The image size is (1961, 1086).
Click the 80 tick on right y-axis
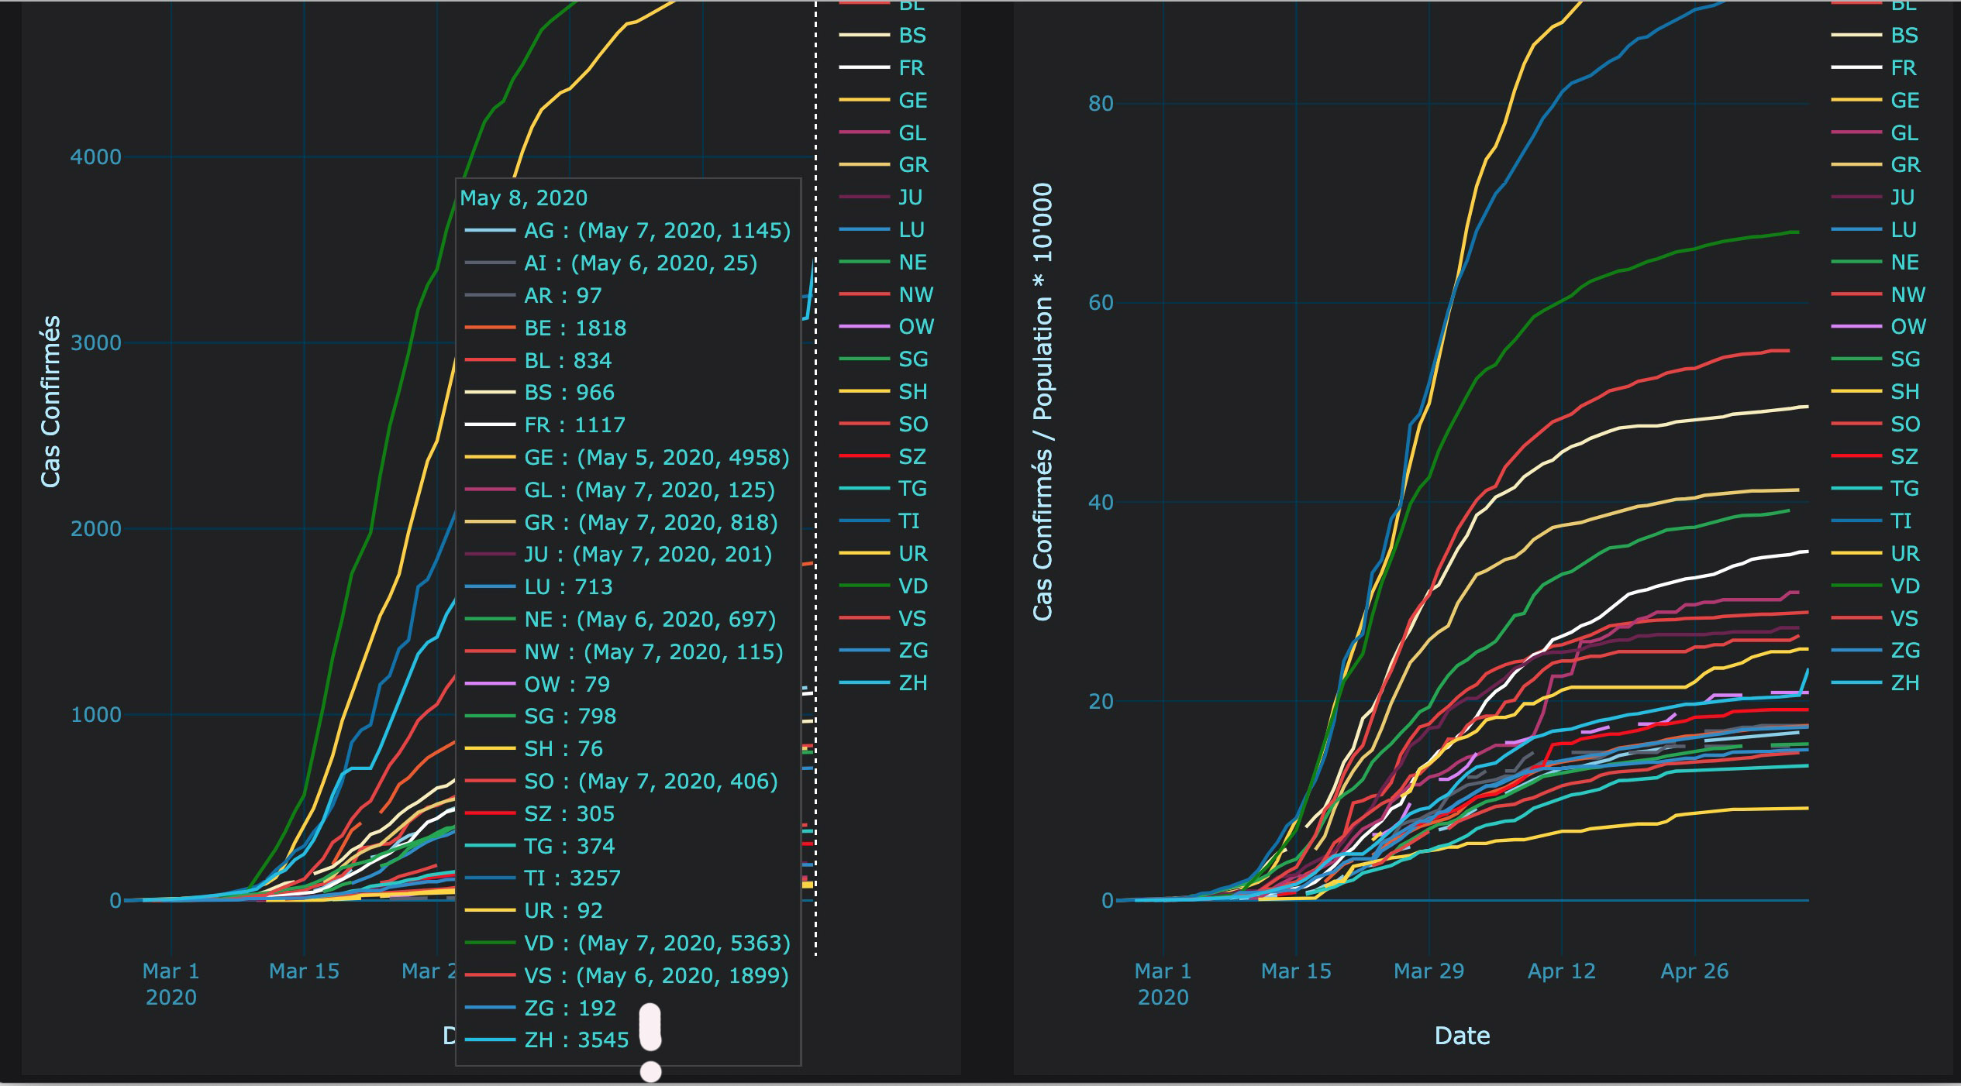tap(1101, 104)
